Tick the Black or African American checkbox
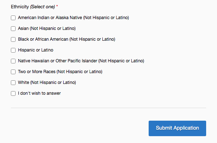This screenshot has height=143, width=217. [x=13, y=39]
